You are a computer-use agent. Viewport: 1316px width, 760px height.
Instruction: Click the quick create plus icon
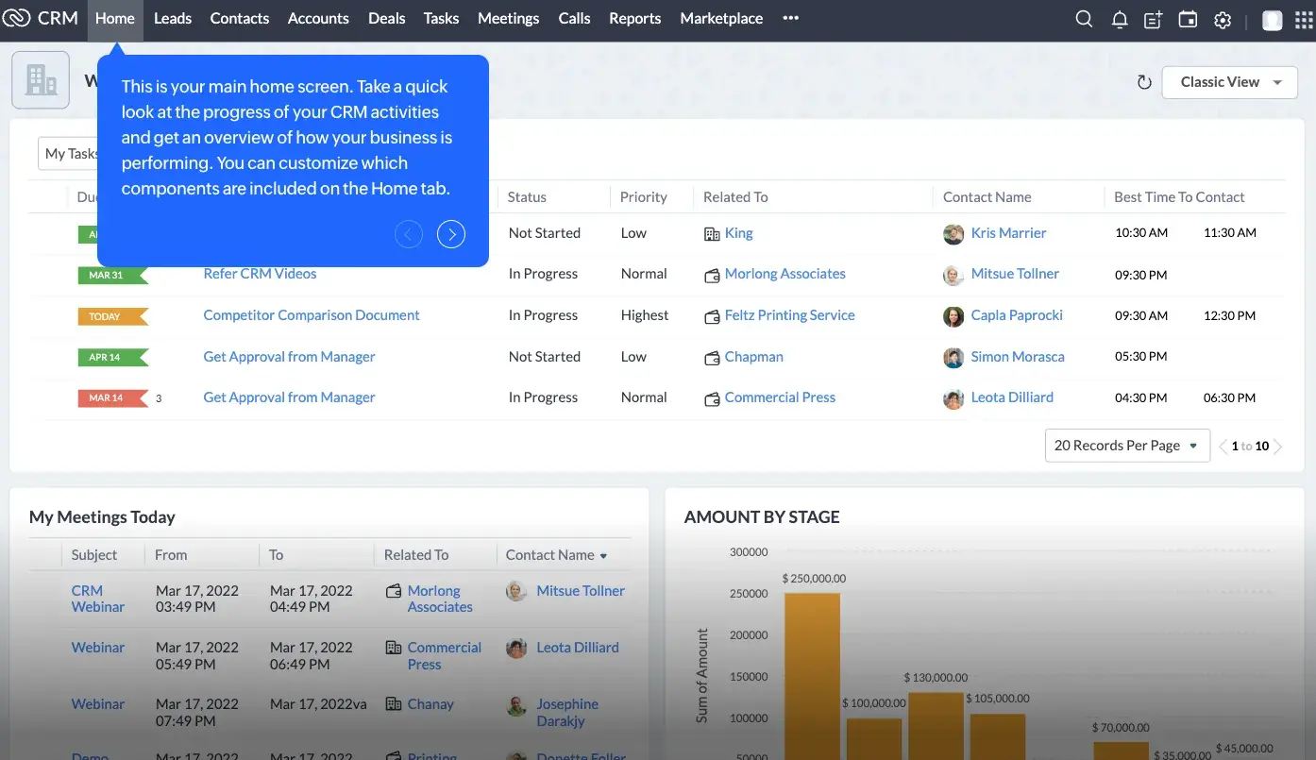pos(1153,19)
